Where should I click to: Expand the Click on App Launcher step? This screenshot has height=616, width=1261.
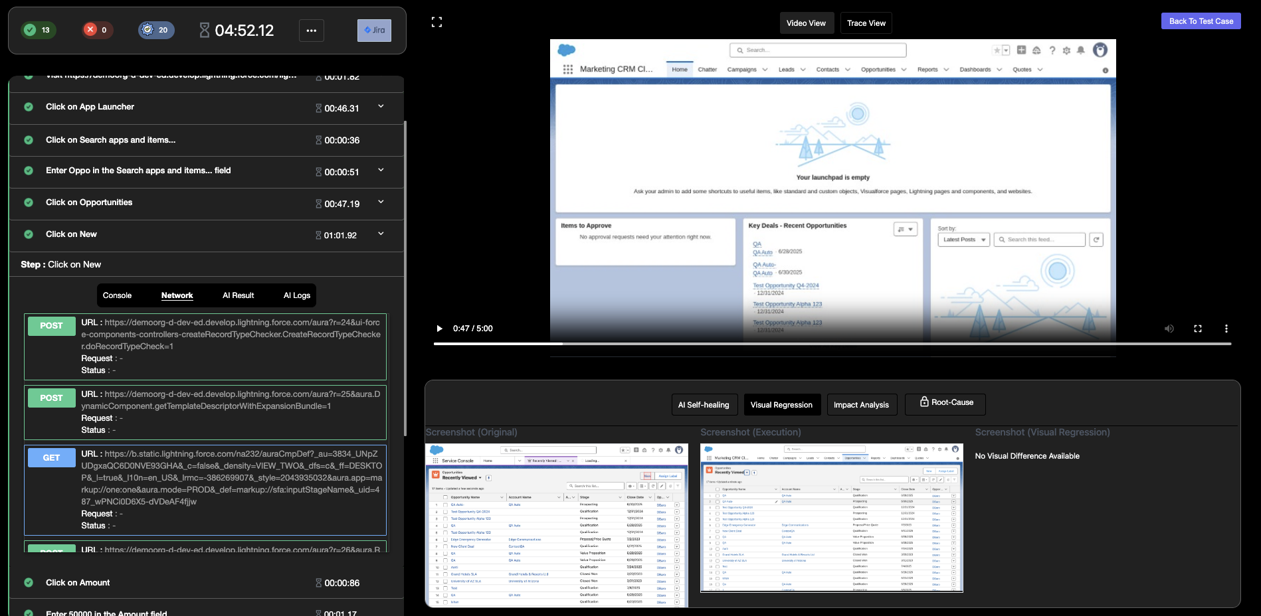[x=381, y=106]
